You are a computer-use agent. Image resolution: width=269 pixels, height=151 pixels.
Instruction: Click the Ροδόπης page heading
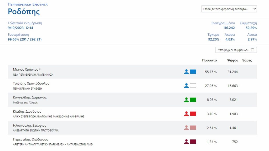click(x=24, y=12)
